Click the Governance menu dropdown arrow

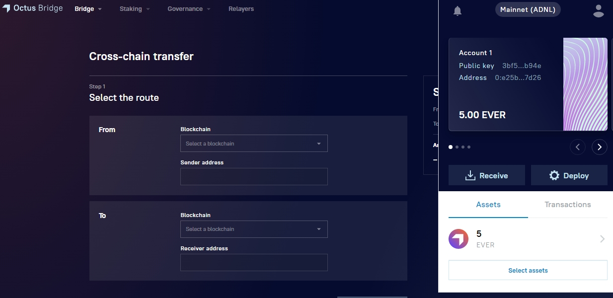click(209, 9)
